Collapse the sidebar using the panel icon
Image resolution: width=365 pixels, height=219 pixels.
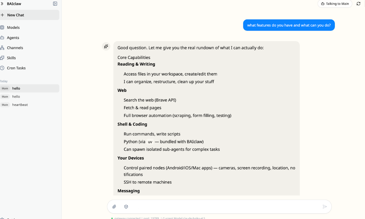pyautogui.click(x=55, y=4)
